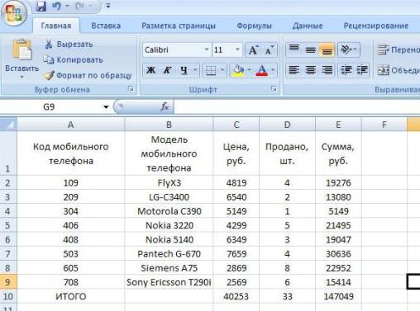The width and height of the screenshot is (420, 311).
Task: Click the Format Painter (Формат по образцу) brush
Action: pos(49,75)
